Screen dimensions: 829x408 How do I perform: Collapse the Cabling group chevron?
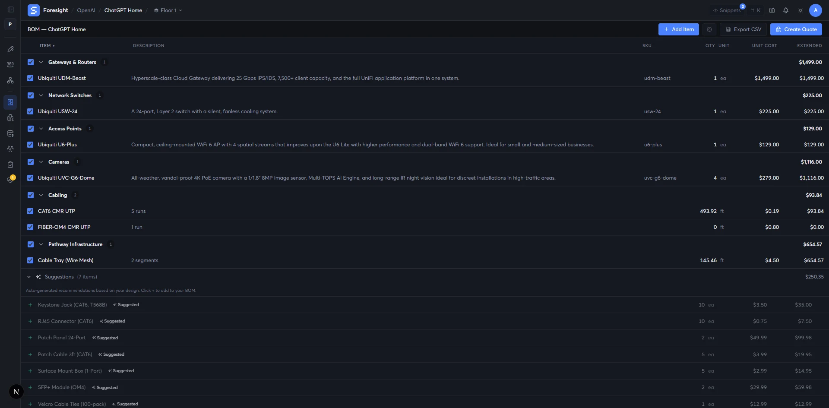41,195
